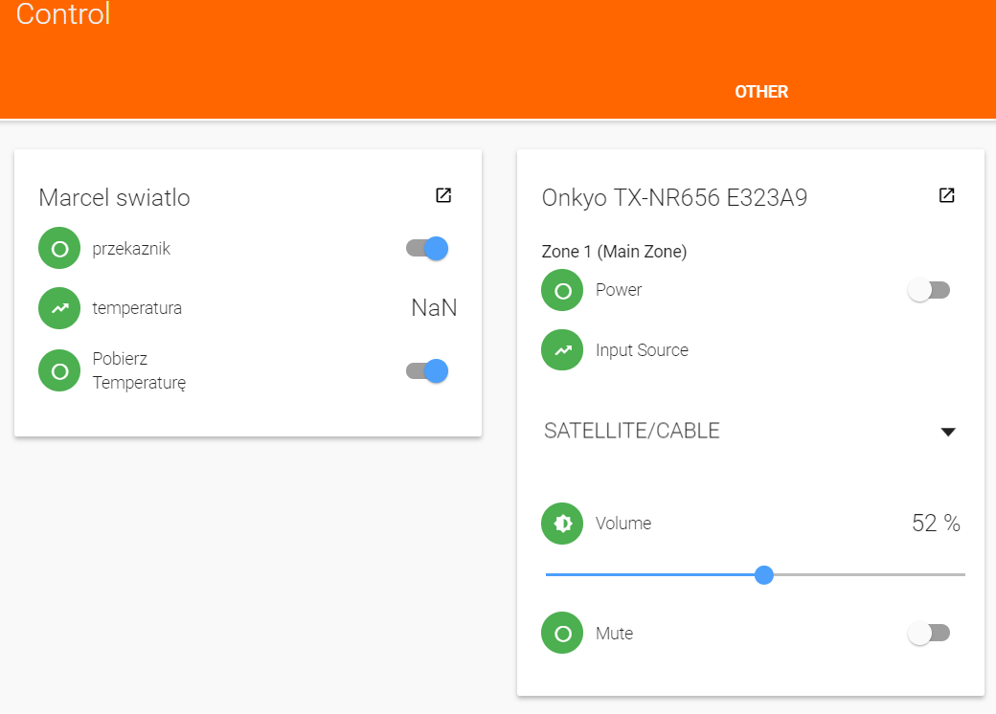Screen dimensions: 996x714
Task: Open Onkyo TX-NR656 card external link icon
Action: tap(946, 195)
